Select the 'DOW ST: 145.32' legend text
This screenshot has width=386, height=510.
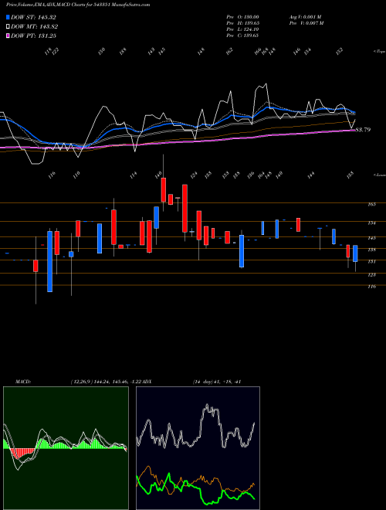33,17
